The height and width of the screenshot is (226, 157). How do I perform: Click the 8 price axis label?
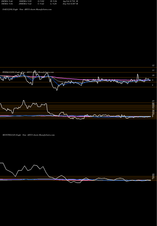tap(153, 85)
